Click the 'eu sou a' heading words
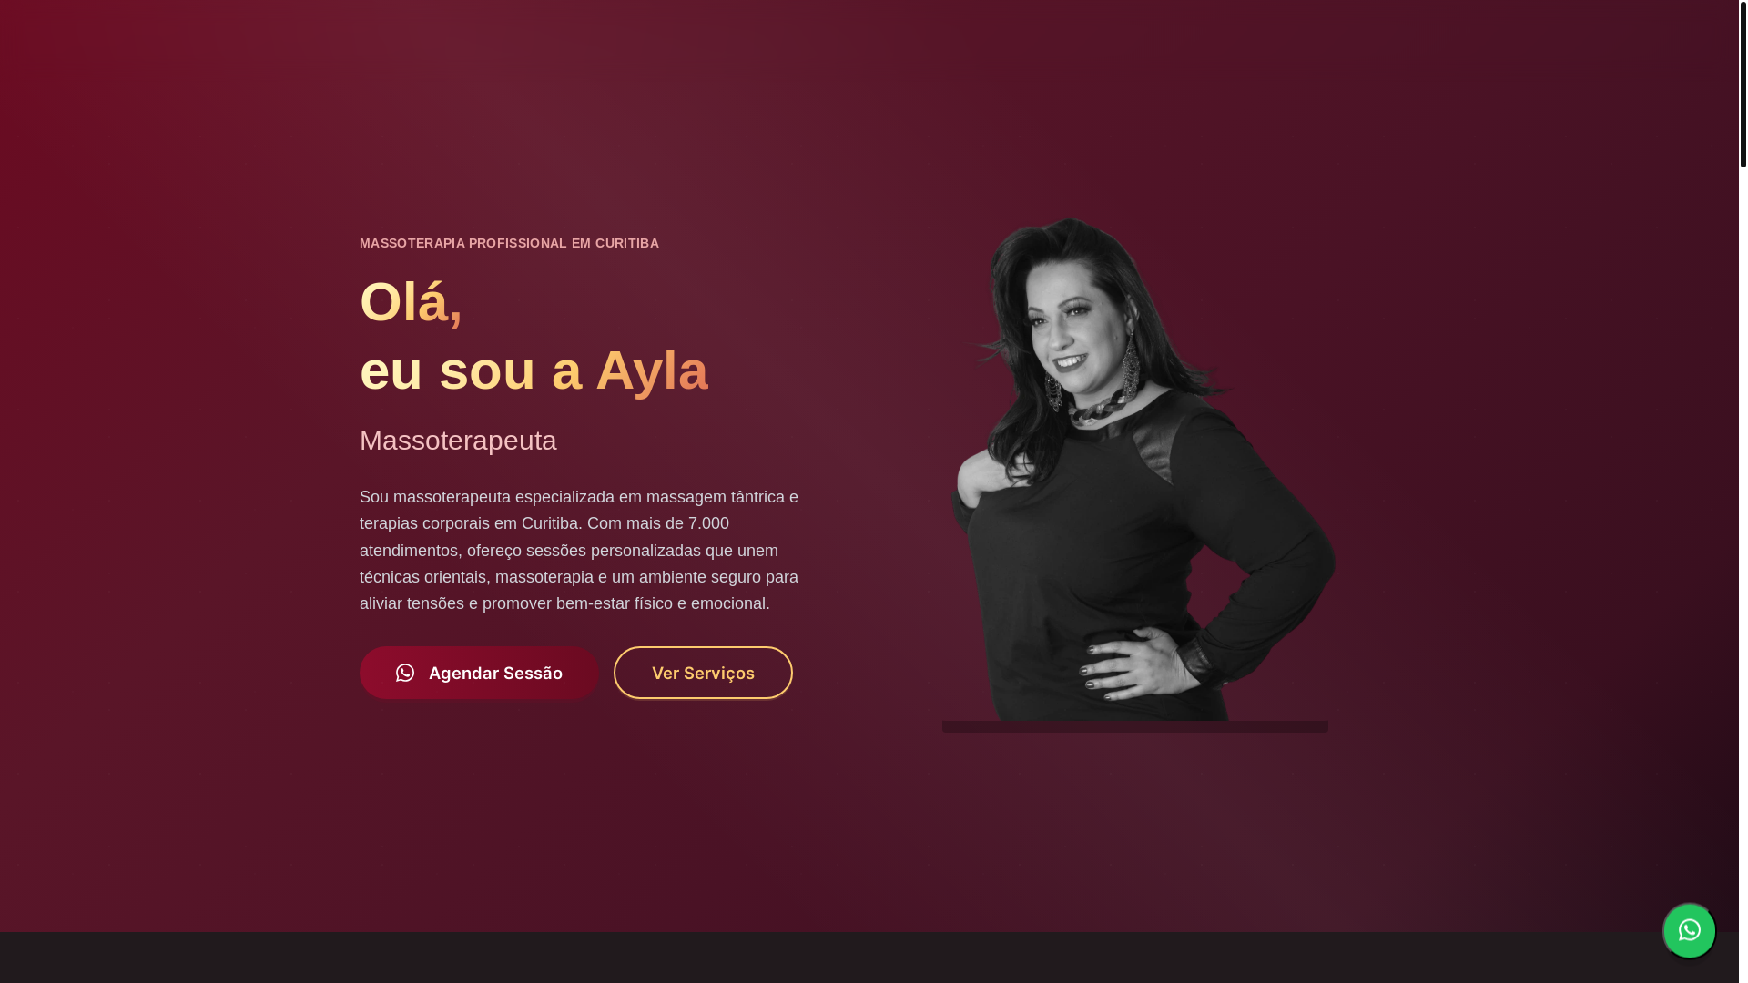 point(471,370)
